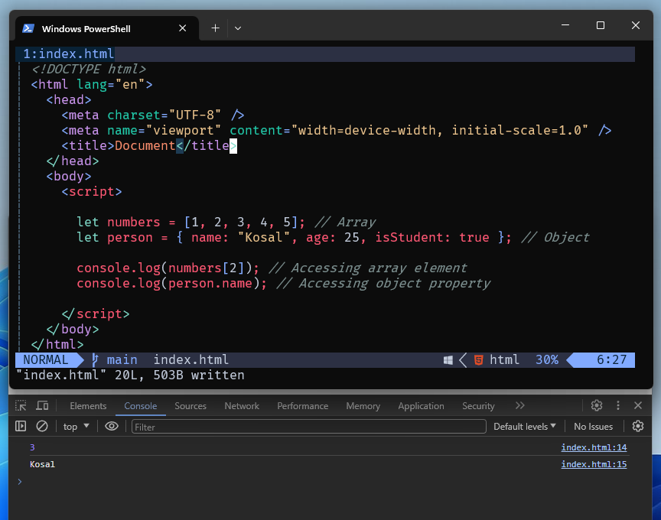Toggle the console sidebar icon
This screenshot has height=520, width=661.
(21, 427)
